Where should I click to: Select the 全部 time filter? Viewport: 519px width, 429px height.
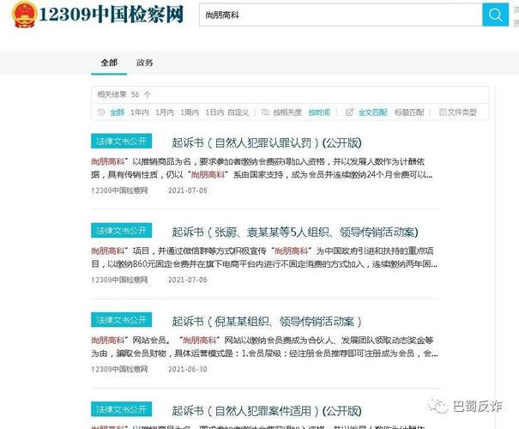[x=118, y=112]
